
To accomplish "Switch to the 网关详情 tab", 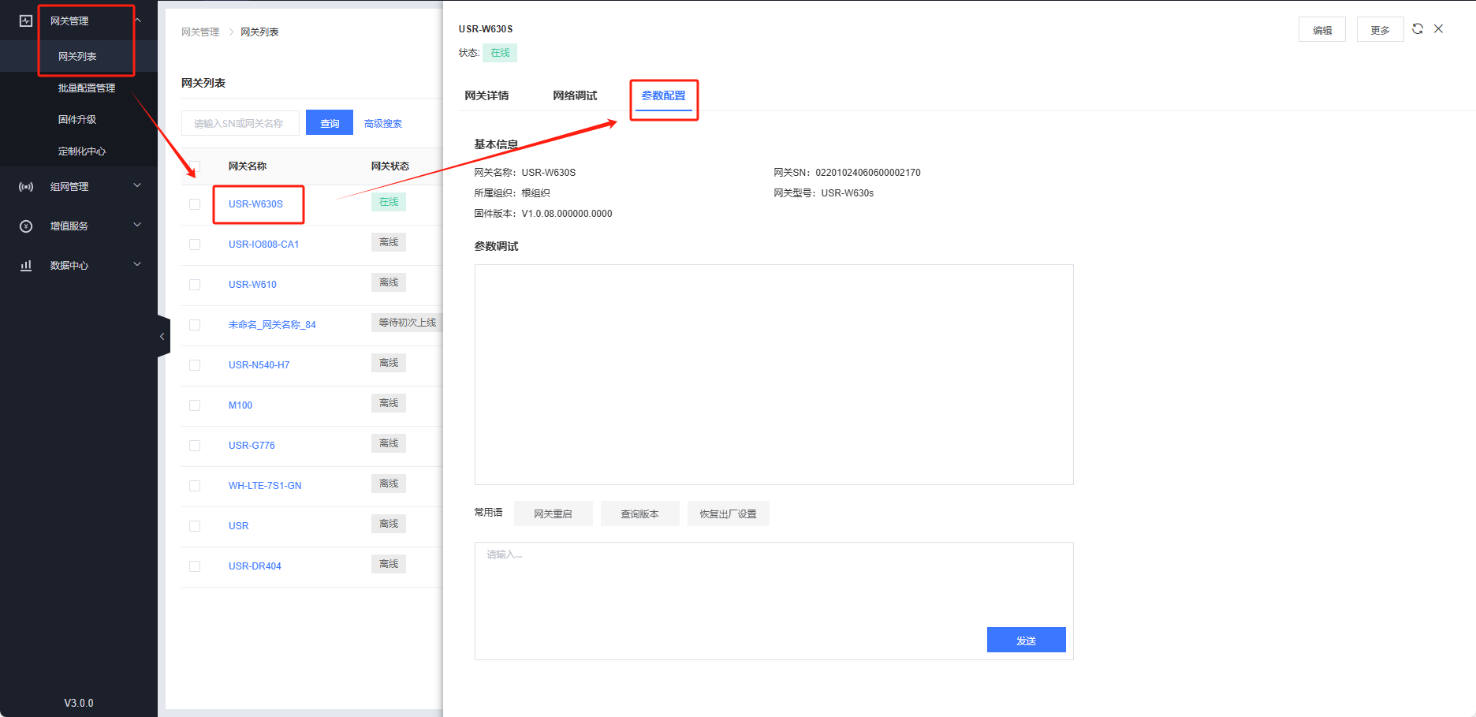I will (486, 95).
